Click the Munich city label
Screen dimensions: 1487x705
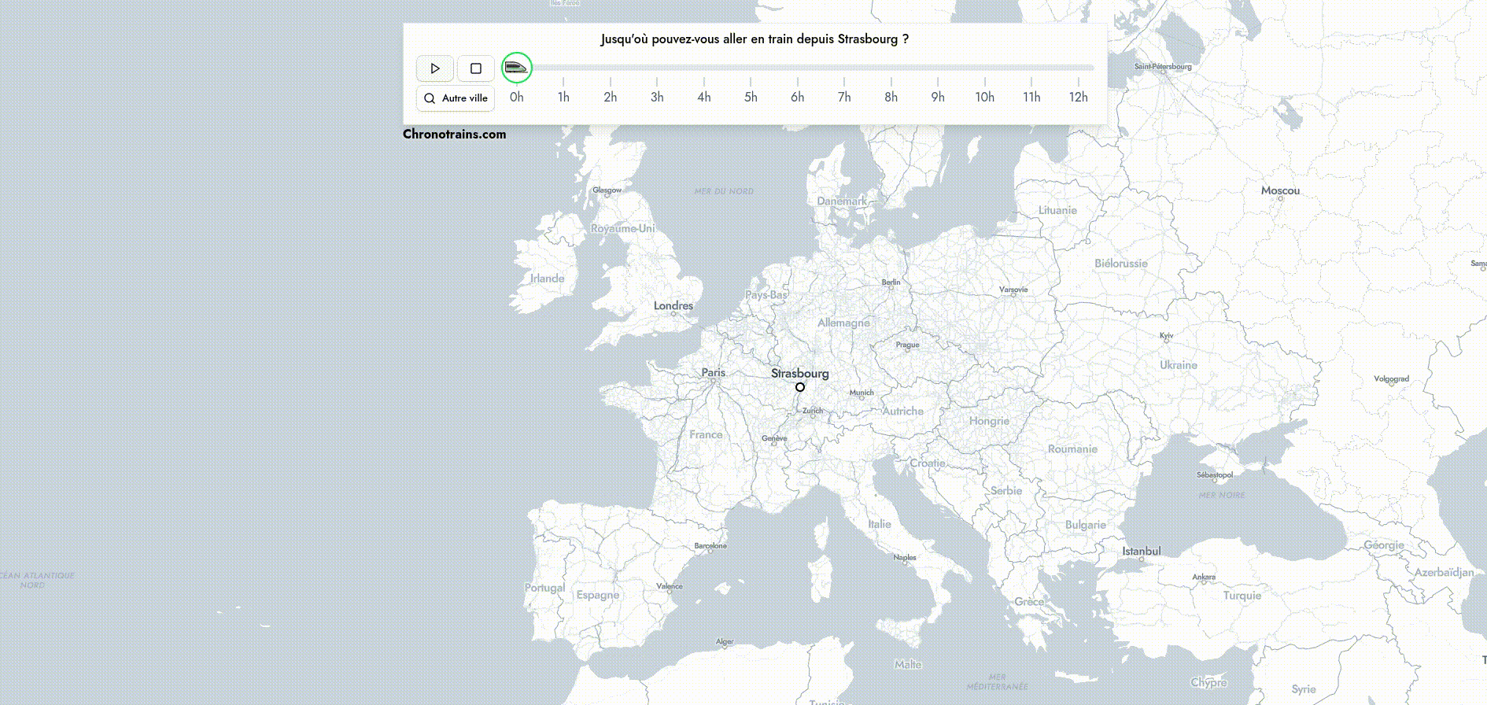[x=862, y=393]
